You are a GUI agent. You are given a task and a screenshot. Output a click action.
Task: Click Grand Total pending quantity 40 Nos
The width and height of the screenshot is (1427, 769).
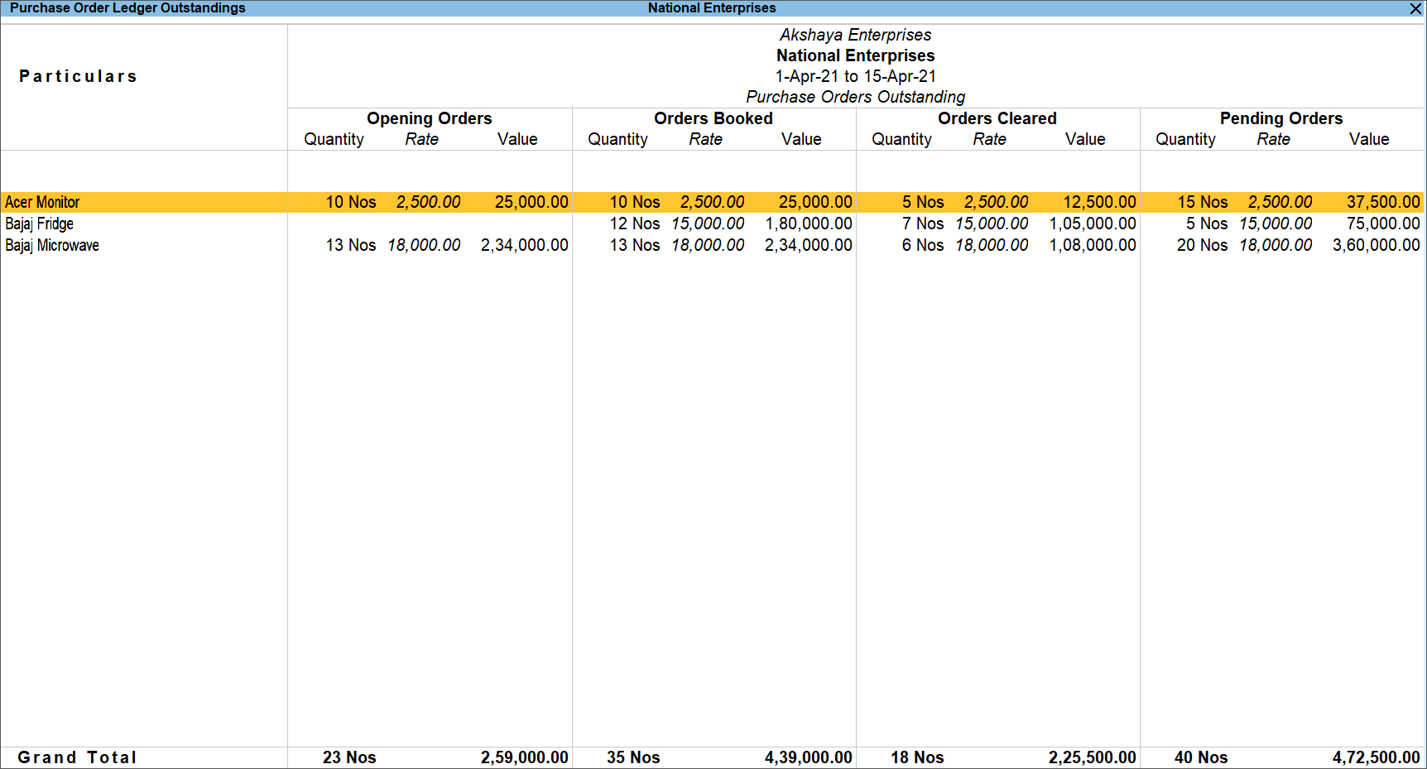coord(1201,757)
